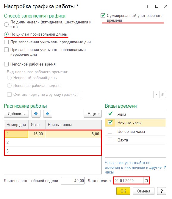Open the three-dot more options menu
The height and width of the screenshot is (199, 172).
(147, 6)
